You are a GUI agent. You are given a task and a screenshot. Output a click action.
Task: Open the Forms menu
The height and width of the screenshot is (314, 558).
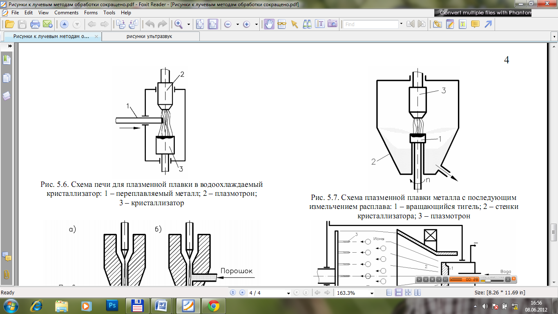pos(91,13)
